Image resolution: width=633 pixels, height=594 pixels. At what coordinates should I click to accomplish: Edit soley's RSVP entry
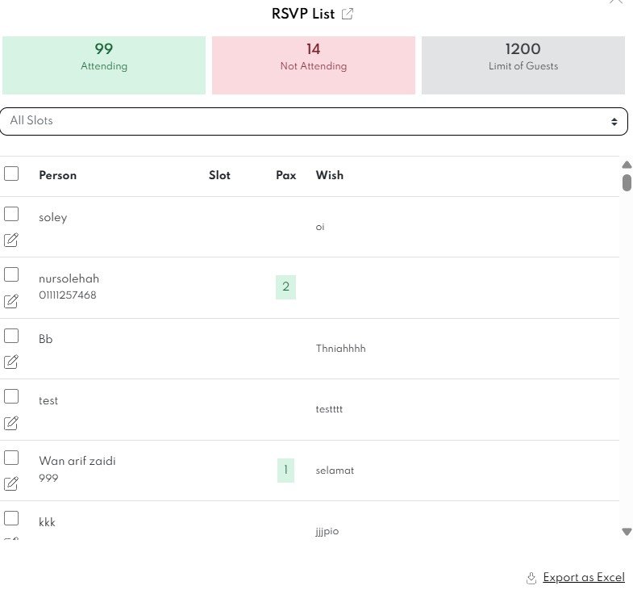pos(11,240)
